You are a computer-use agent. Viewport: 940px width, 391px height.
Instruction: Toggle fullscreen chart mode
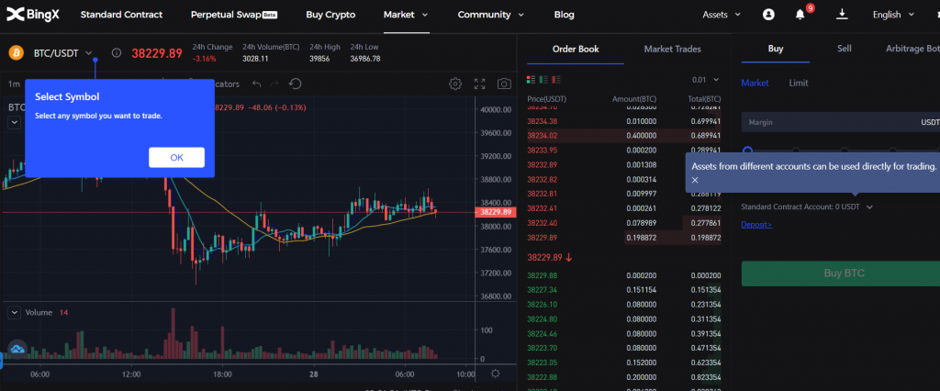(479, 84)
